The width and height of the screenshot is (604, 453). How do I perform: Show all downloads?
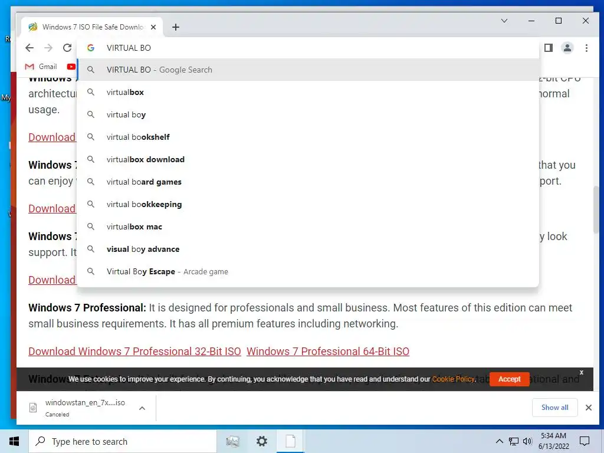click(x=554, y=408)
